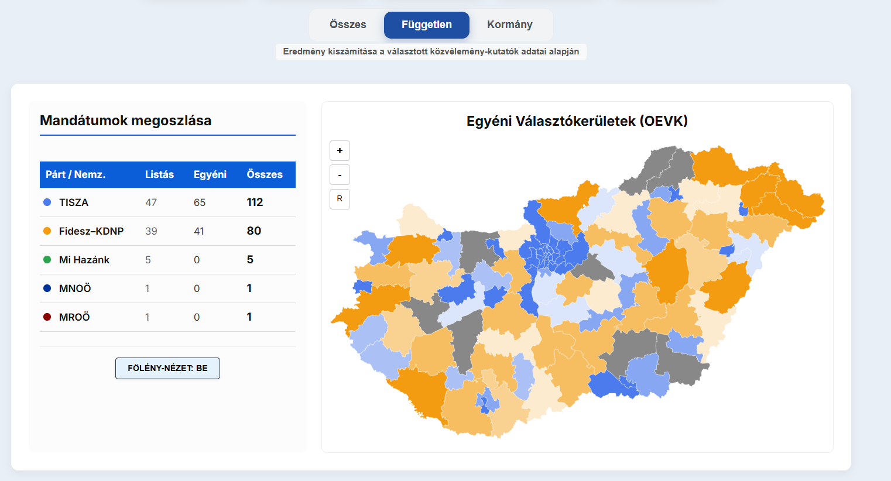Click the dark blue MNOÖ dot
891x481 pixels.
pyautogui.click(x=47, y=288)
